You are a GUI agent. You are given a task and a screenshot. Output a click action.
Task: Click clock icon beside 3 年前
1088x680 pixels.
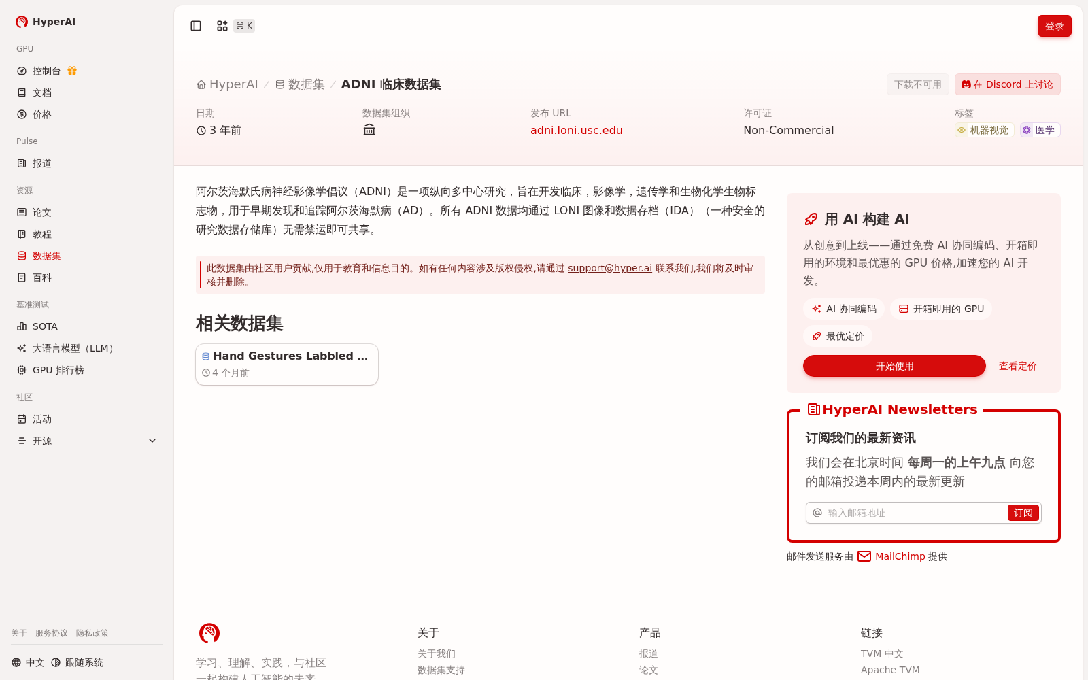click(x=201, y=131)
